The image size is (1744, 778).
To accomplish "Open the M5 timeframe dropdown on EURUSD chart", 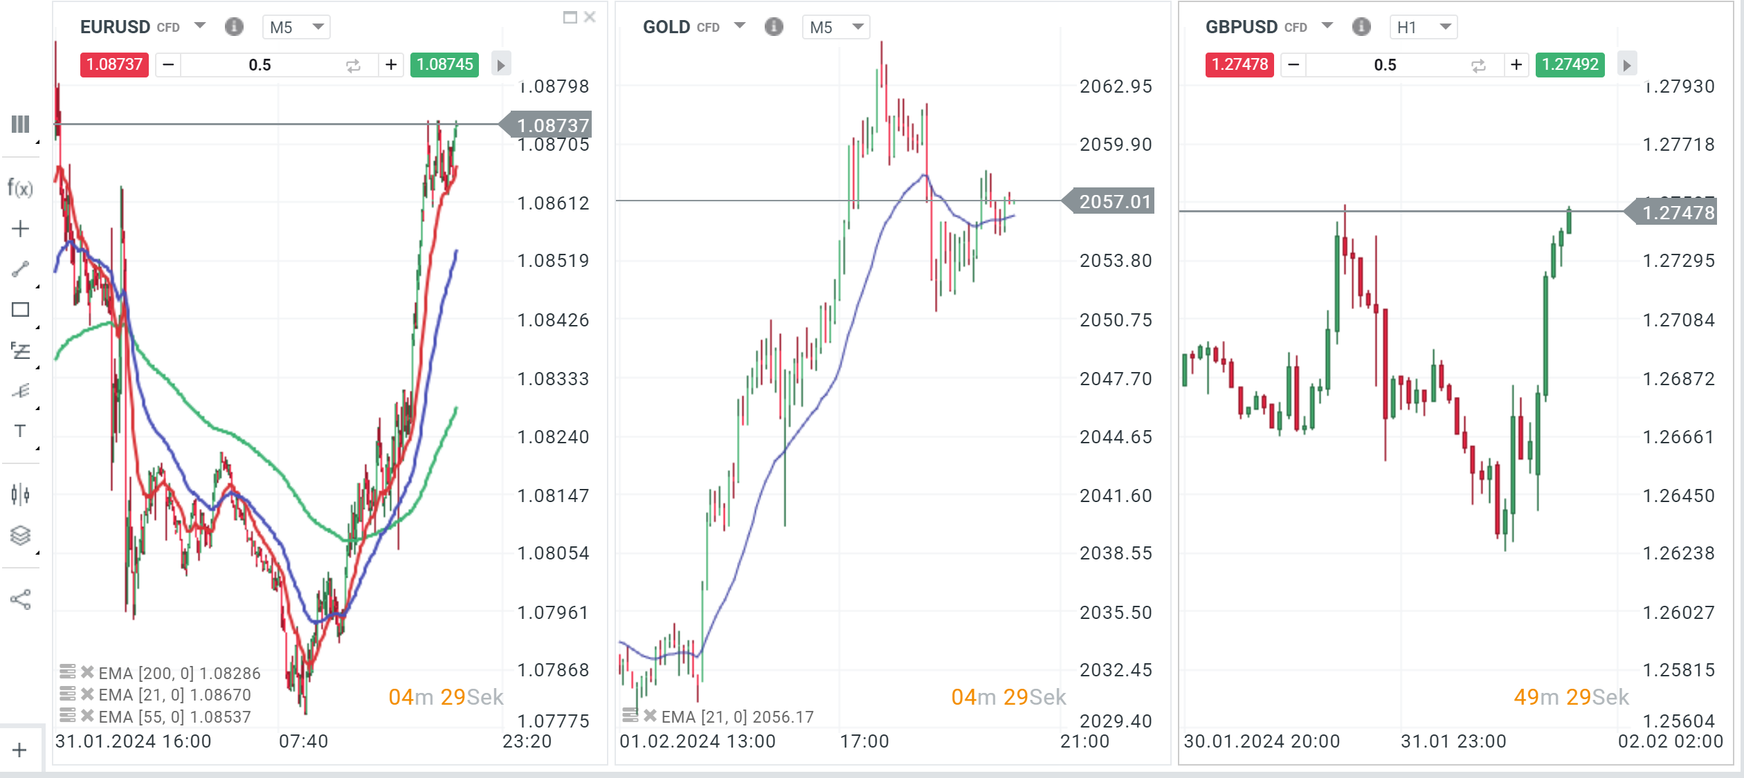I will click(x=296, y=27).
